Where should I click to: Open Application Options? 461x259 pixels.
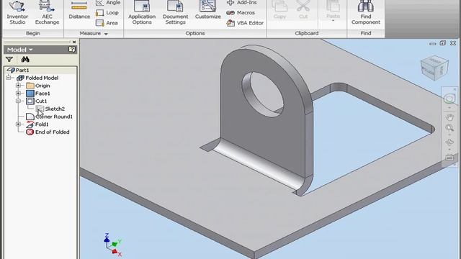(x=142, y=13)
